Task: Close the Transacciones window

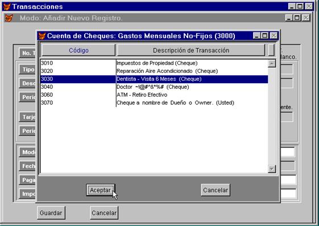Action: tap(309, 6)
